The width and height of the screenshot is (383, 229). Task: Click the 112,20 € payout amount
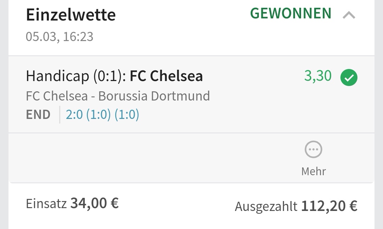point(329,206)
